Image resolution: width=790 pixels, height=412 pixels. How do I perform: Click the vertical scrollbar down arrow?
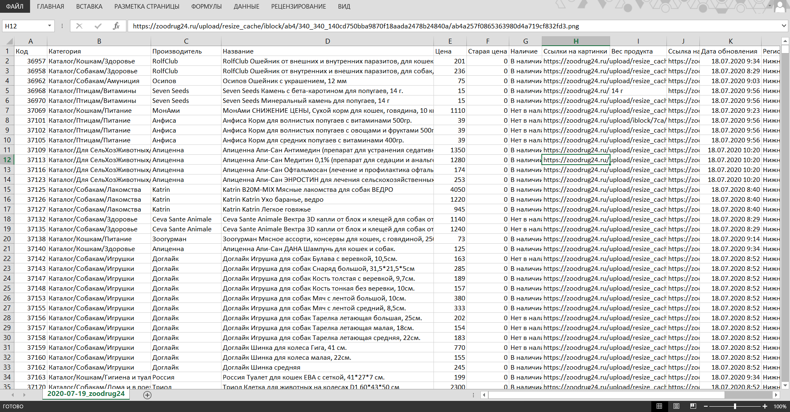(785, 386)
